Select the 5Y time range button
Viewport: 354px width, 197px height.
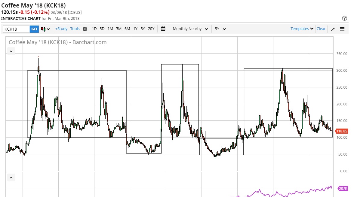[x=143, y=29]
